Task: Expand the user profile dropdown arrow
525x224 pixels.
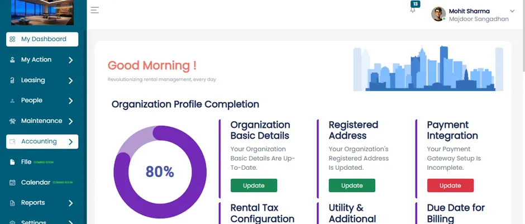Action: (512, 11)
